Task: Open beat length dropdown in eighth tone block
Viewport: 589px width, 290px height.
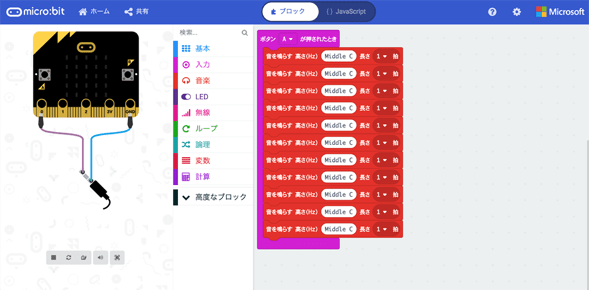Action: [x=382, y=177]
